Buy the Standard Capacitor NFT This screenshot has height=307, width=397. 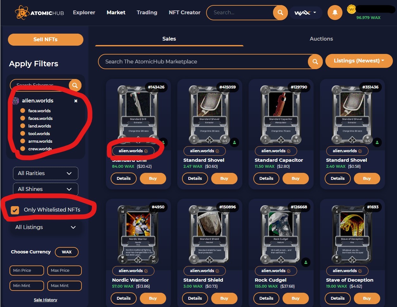[296, 178]
